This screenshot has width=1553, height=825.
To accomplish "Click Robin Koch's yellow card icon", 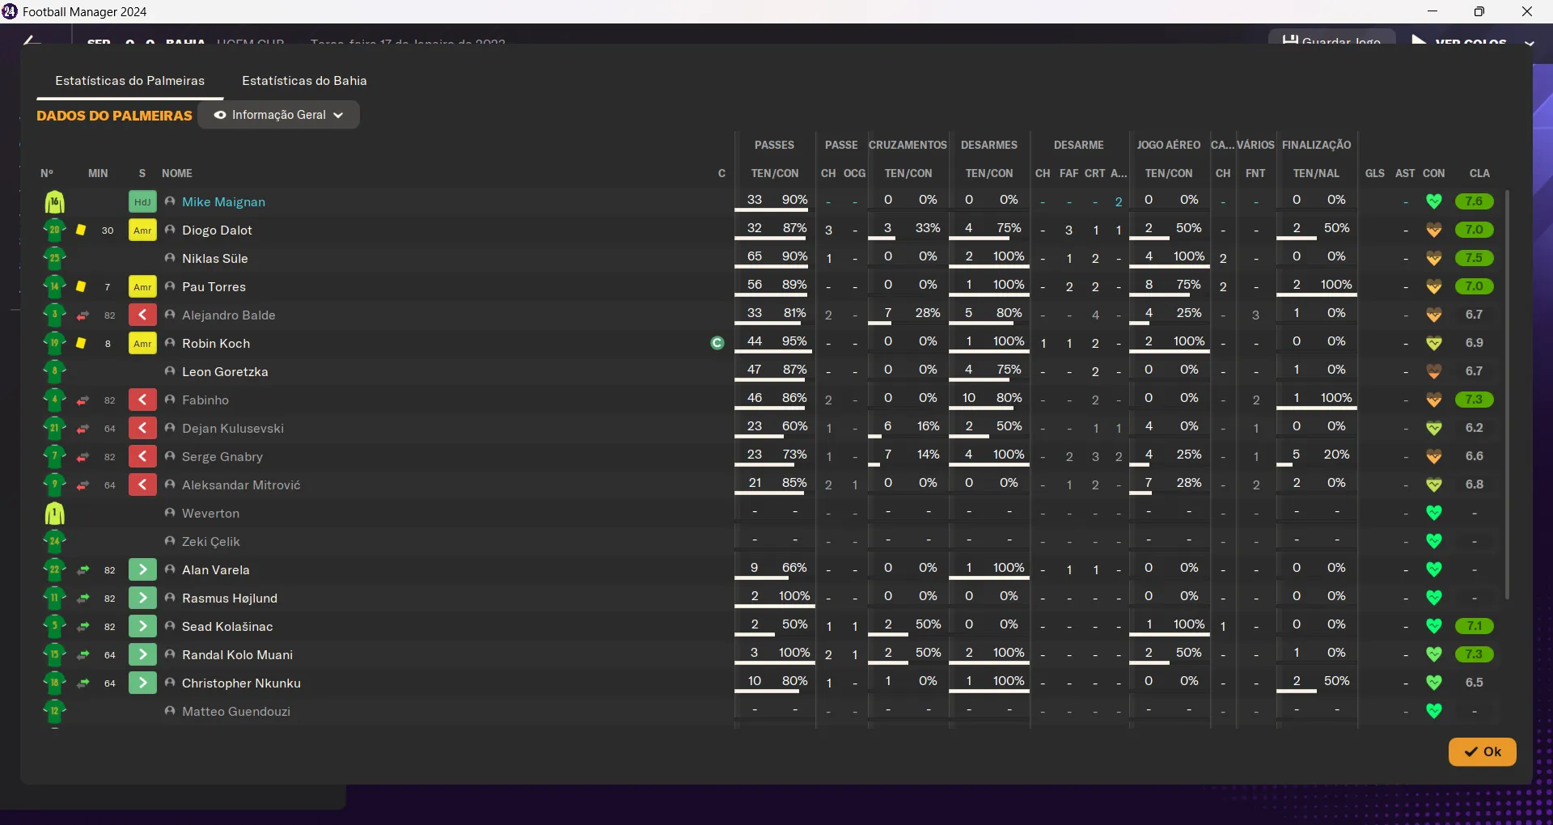I will tap(81, 343).
